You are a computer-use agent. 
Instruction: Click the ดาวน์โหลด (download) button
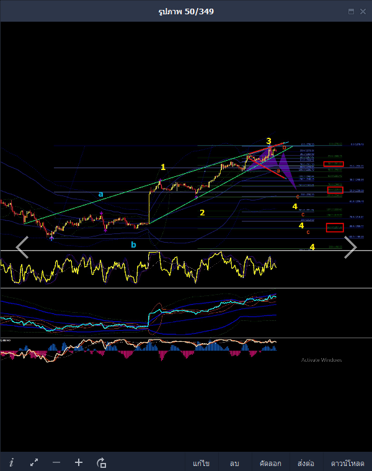pos(347,463)
